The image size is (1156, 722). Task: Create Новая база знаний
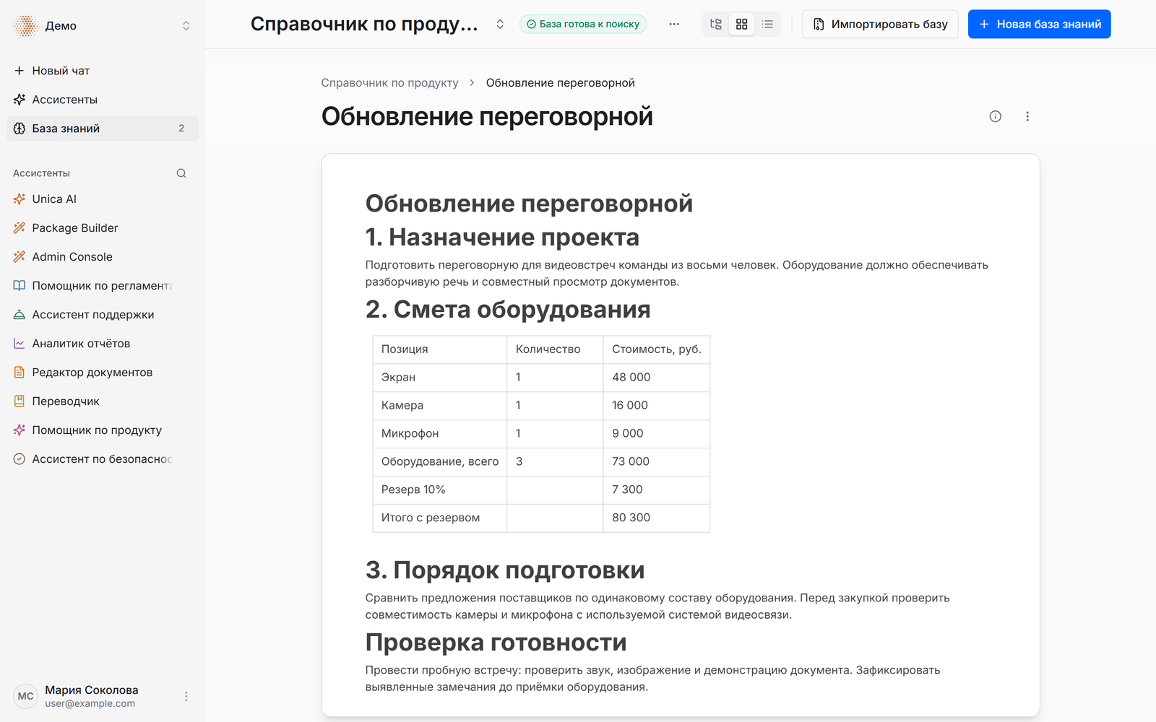click(x=1039, y=24)
